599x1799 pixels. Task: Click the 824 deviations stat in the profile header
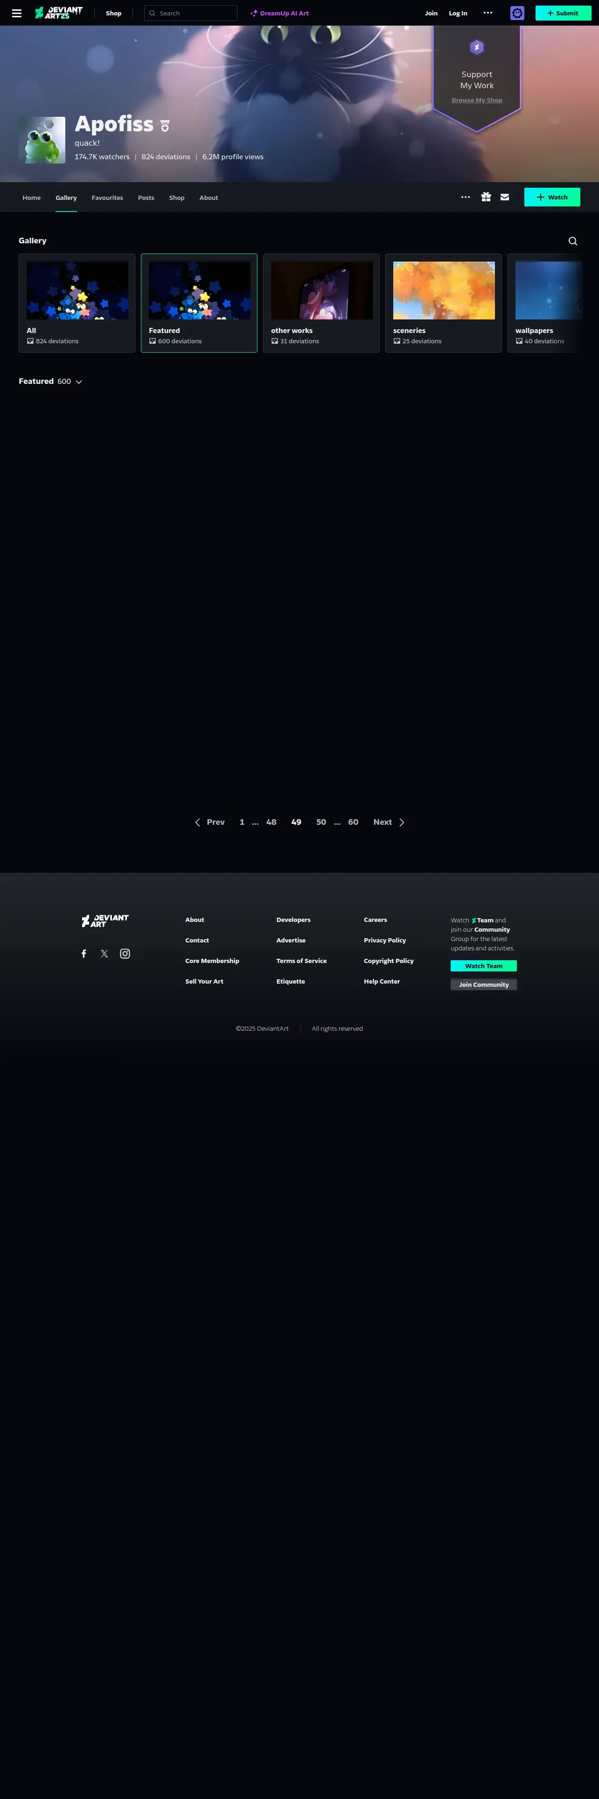click(x=166, y=157)
